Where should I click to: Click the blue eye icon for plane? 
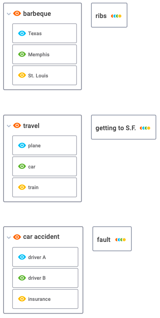click(22, 146)
